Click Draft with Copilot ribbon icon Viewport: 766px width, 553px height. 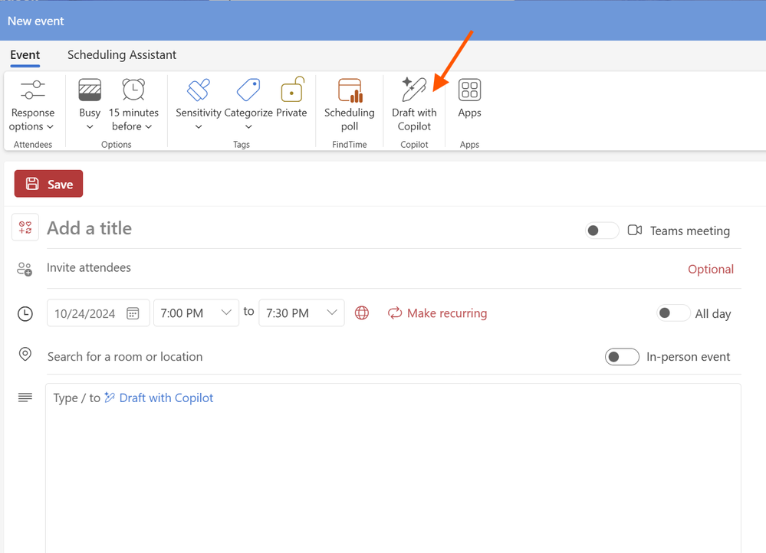[414, 90]
